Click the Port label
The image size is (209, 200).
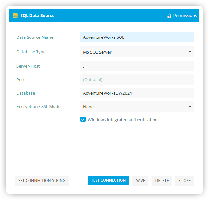21,80
